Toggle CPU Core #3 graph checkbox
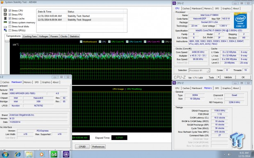Image resolution: width=254 pixels, height=158 pixels. [x=145, y=42]
